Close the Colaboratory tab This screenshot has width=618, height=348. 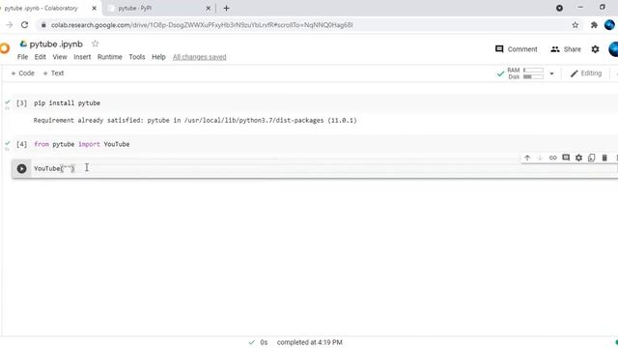[x=95, y=8]
